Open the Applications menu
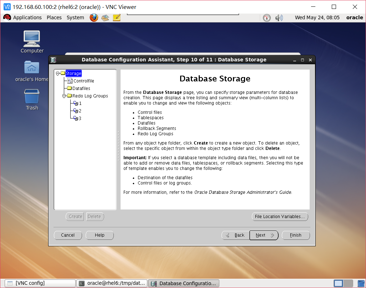 tap(27, 17)
